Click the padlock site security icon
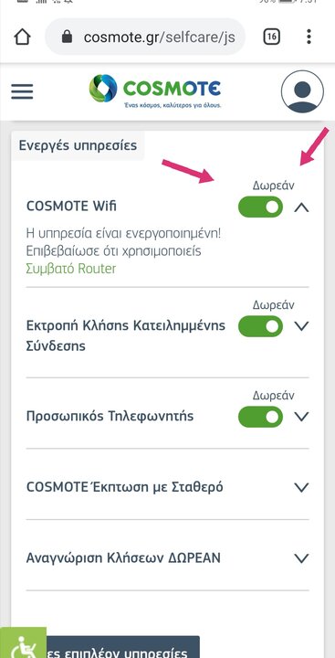 pyautogui.click(x=67, y=37)
